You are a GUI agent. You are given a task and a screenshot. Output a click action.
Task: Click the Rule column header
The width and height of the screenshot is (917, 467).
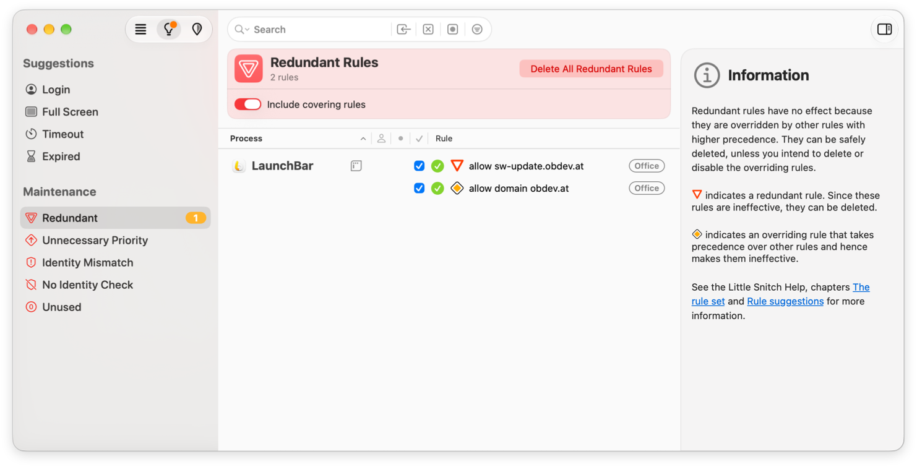(x=444, y=139)
